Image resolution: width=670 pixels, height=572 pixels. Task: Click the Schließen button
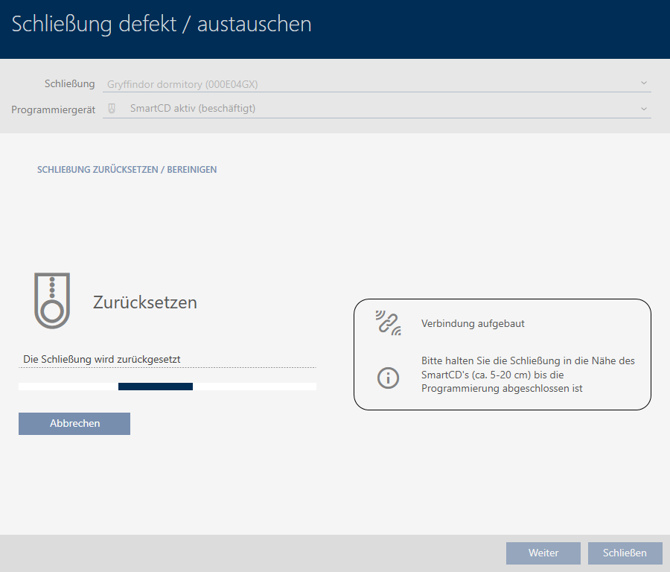(x=625, y=553)
